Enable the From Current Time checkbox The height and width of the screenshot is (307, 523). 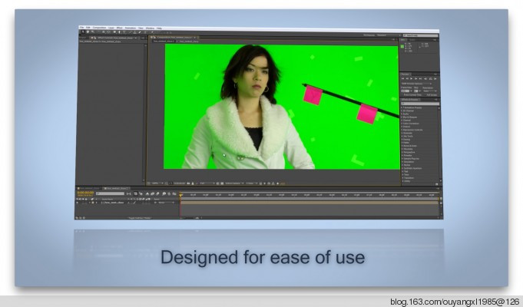coord(402,94)
